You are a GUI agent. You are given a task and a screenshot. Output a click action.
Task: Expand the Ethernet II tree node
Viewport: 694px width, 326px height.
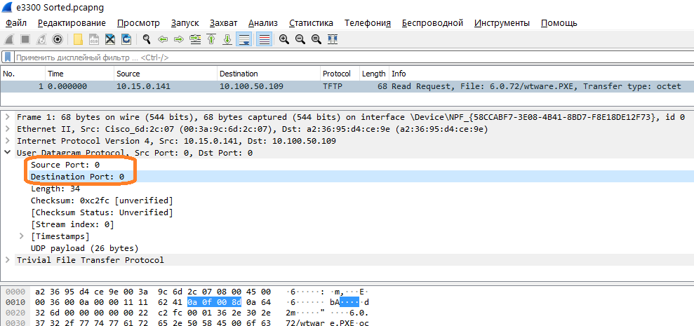click(8, 129)
